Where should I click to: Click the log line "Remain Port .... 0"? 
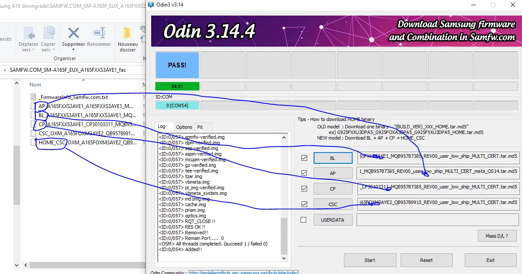coord(191,238)
